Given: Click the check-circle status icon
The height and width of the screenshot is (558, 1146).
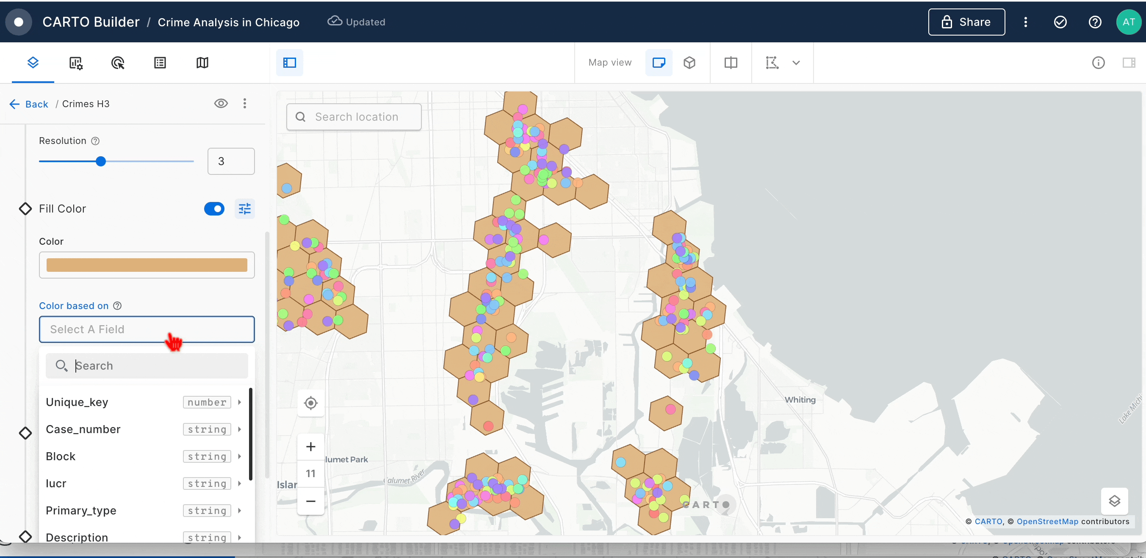Looking at the screenshot, I should (x=1060, y=22).
